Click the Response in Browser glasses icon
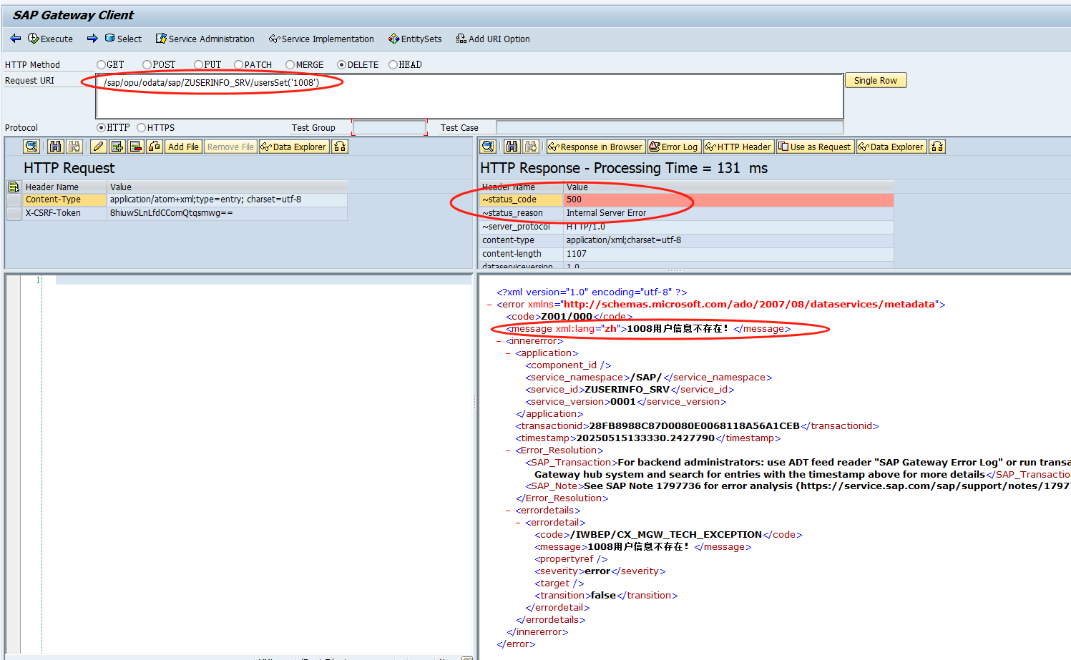Viewport: 1071px width, 660px height. click(595, 147)
